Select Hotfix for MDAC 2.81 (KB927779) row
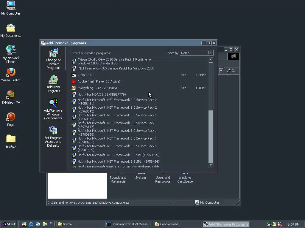 [x=139, y=95]
